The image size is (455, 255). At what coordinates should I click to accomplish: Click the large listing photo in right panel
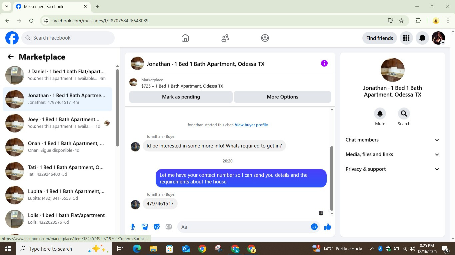pos(393,70)
